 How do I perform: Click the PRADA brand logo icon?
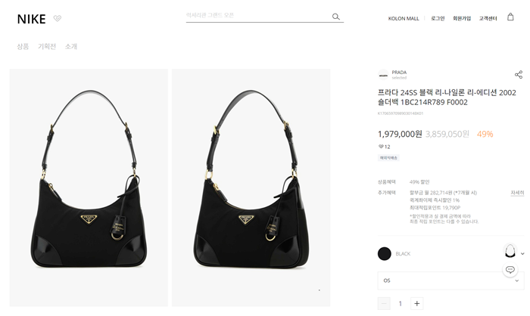tap(383, 75)
